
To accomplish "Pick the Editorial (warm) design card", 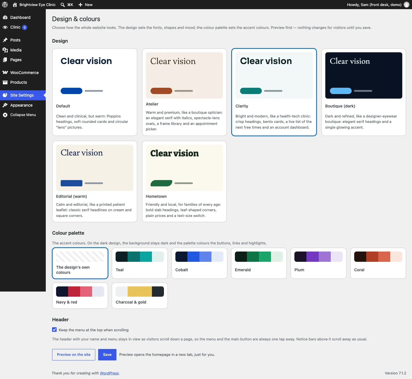I will tap(95, 181).
